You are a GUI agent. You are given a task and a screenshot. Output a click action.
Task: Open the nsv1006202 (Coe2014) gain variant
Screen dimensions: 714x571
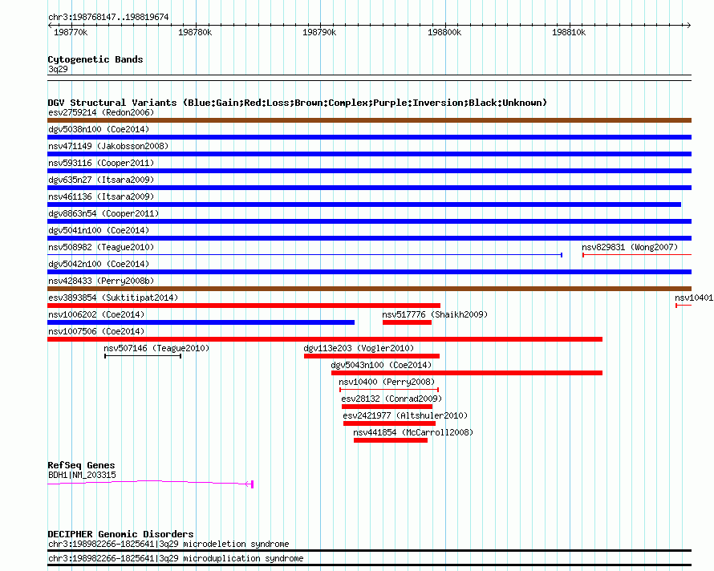(x=201, y=322)
